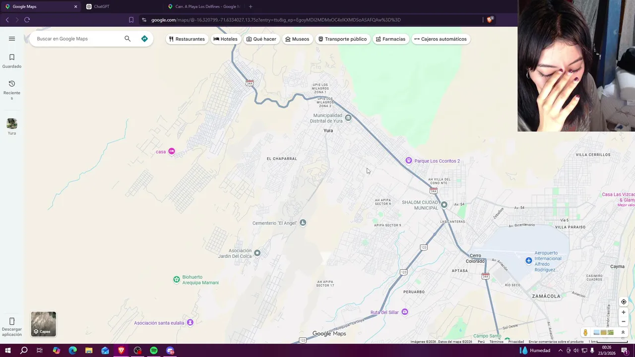Open Cementerio El Angel marker
Viewport: 635px width, 357px height.
pos(303,223)
